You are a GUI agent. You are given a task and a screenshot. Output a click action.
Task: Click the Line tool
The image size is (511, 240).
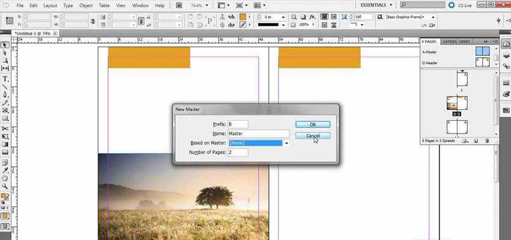pos(5,86)
